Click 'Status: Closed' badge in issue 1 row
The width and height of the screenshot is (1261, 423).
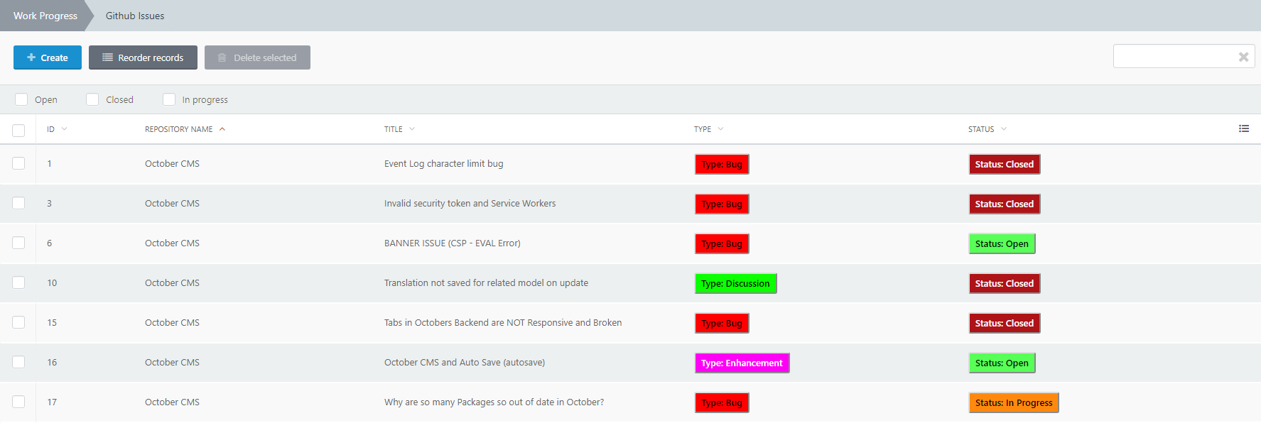[x=1005, y=164]
